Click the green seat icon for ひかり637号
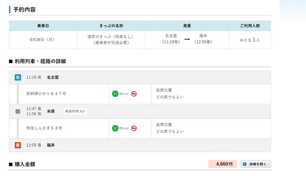This screenshot has width=306, height=176. tap(115, 94)
